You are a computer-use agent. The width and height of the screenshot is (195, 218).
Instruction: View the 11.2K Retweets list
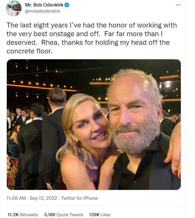[23, 215]
